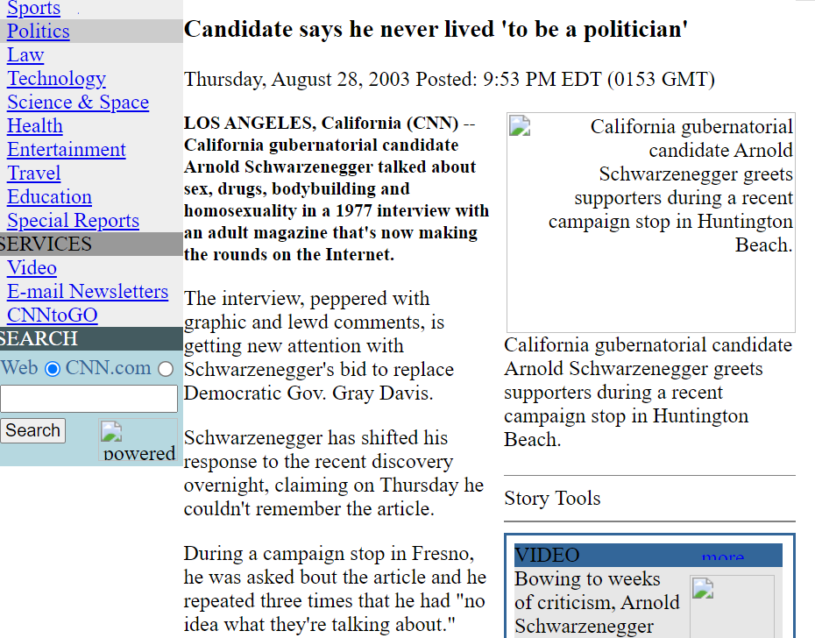Open the Politics section link
The image size is (815, 638).
[x=38, y=32]
